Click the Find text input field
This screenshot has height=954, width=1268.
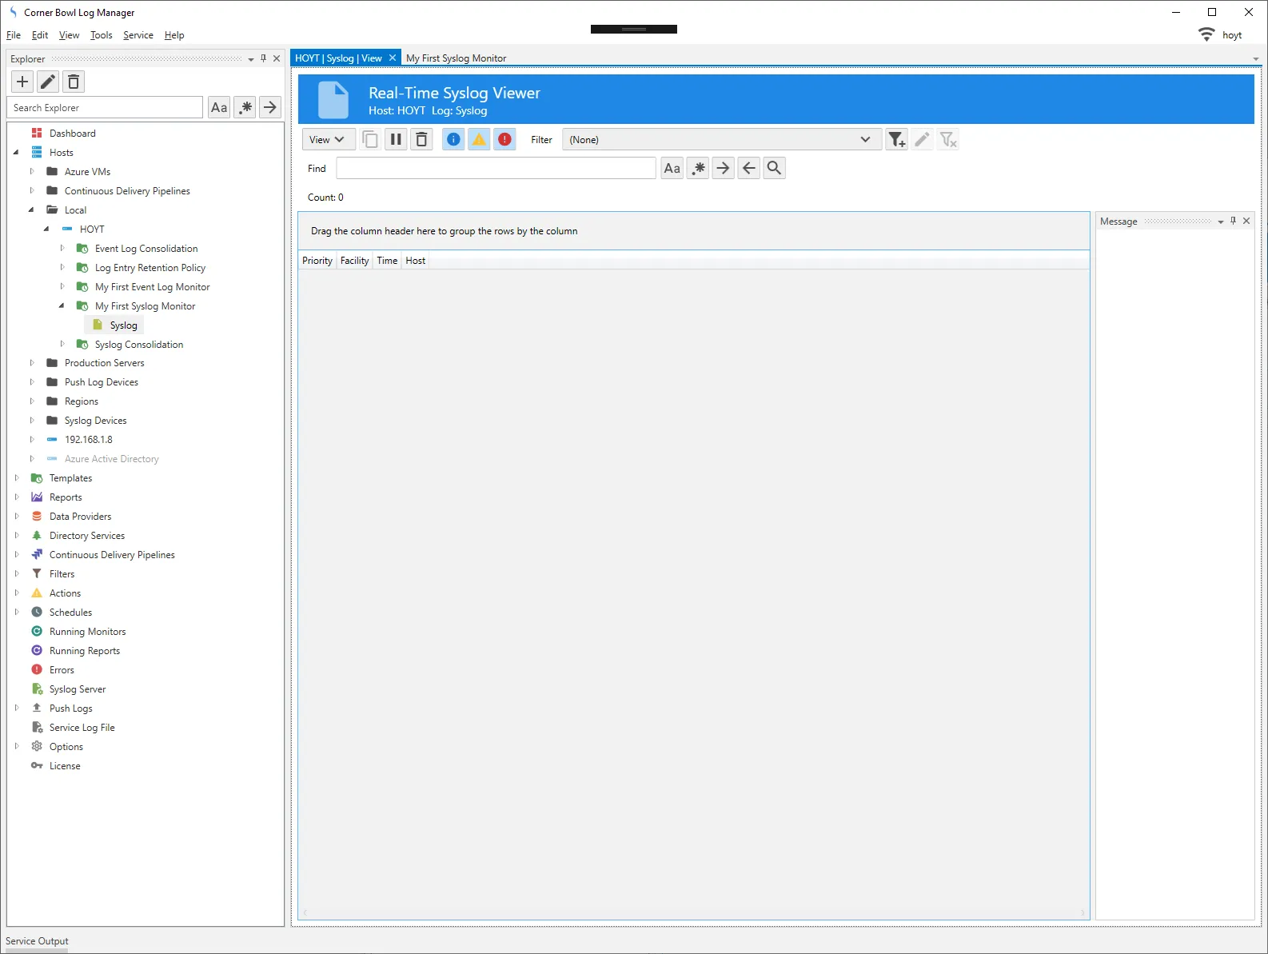[496, 168]
